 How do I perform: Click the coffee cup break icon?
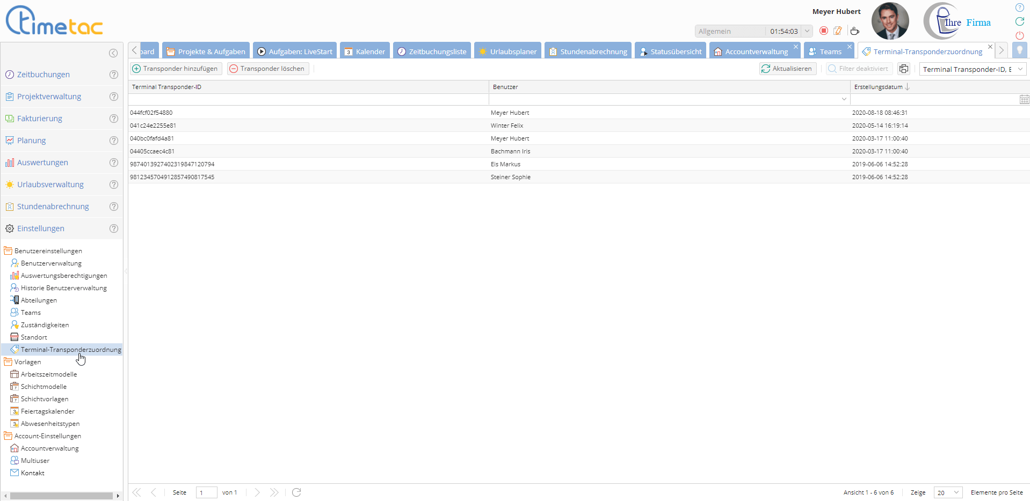(854, 31)
